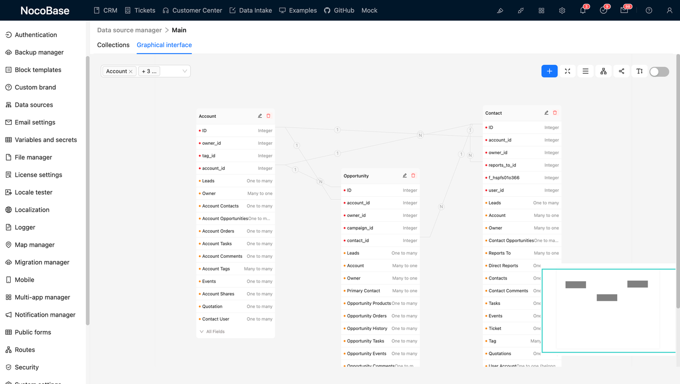
Task: Go back via Data source manager breadcrumb
Action: pos(129,30)
